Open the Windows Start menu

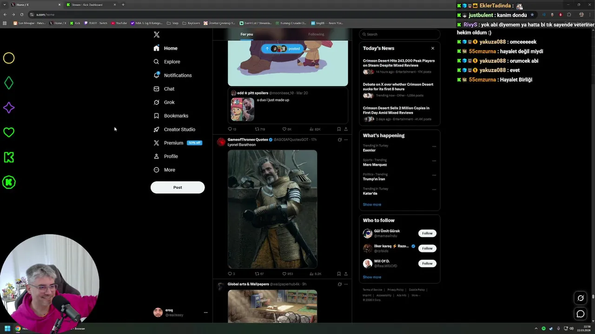[x=7, y=328]
